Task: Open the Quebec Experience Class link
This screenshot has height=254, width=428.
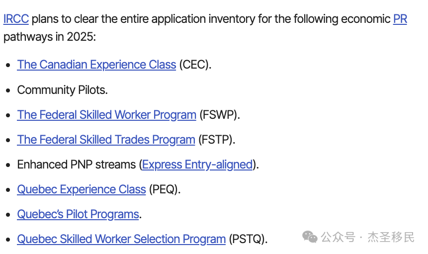Action: tap(82, 189)
